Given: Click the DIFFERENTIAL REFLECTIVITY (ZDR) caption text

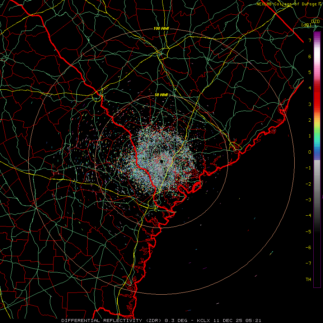Looking at the screenshot, I should [x=112, y=320].
